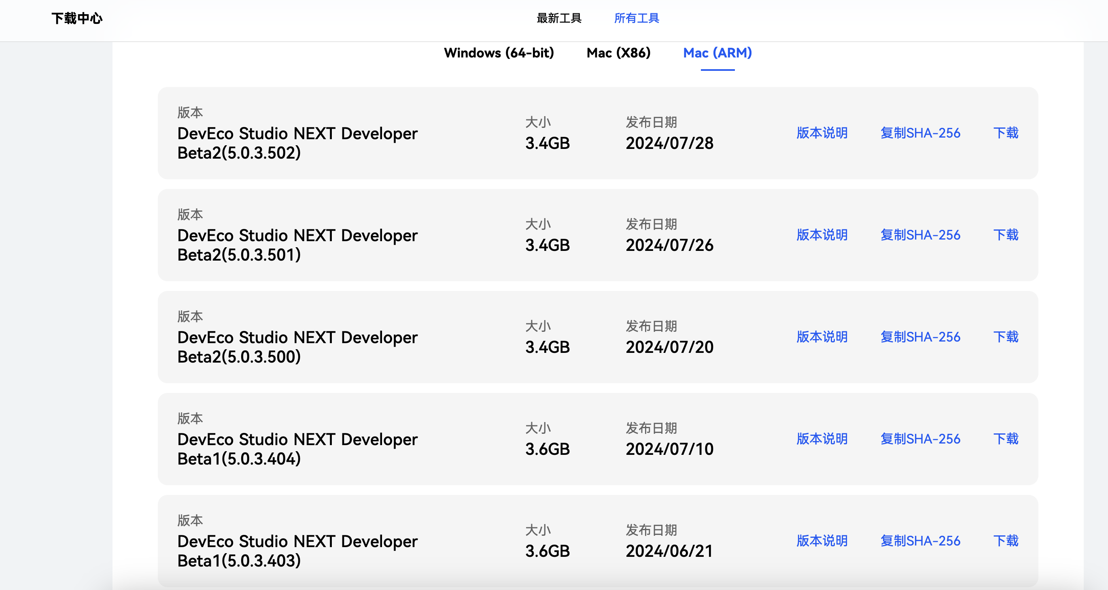Viewport: 1108px width, 590px height.
Task: Open 版本说明 for Beta2(5.0.3.502)
Action: (x=821, y=133)
